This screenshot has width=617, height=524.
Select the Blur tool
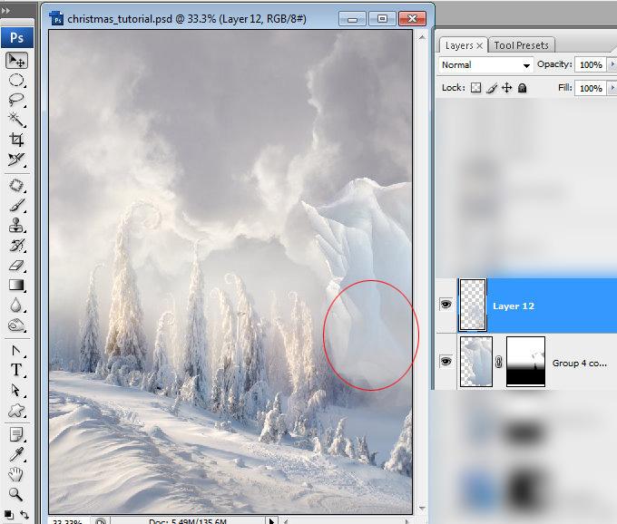click(16, 305)
